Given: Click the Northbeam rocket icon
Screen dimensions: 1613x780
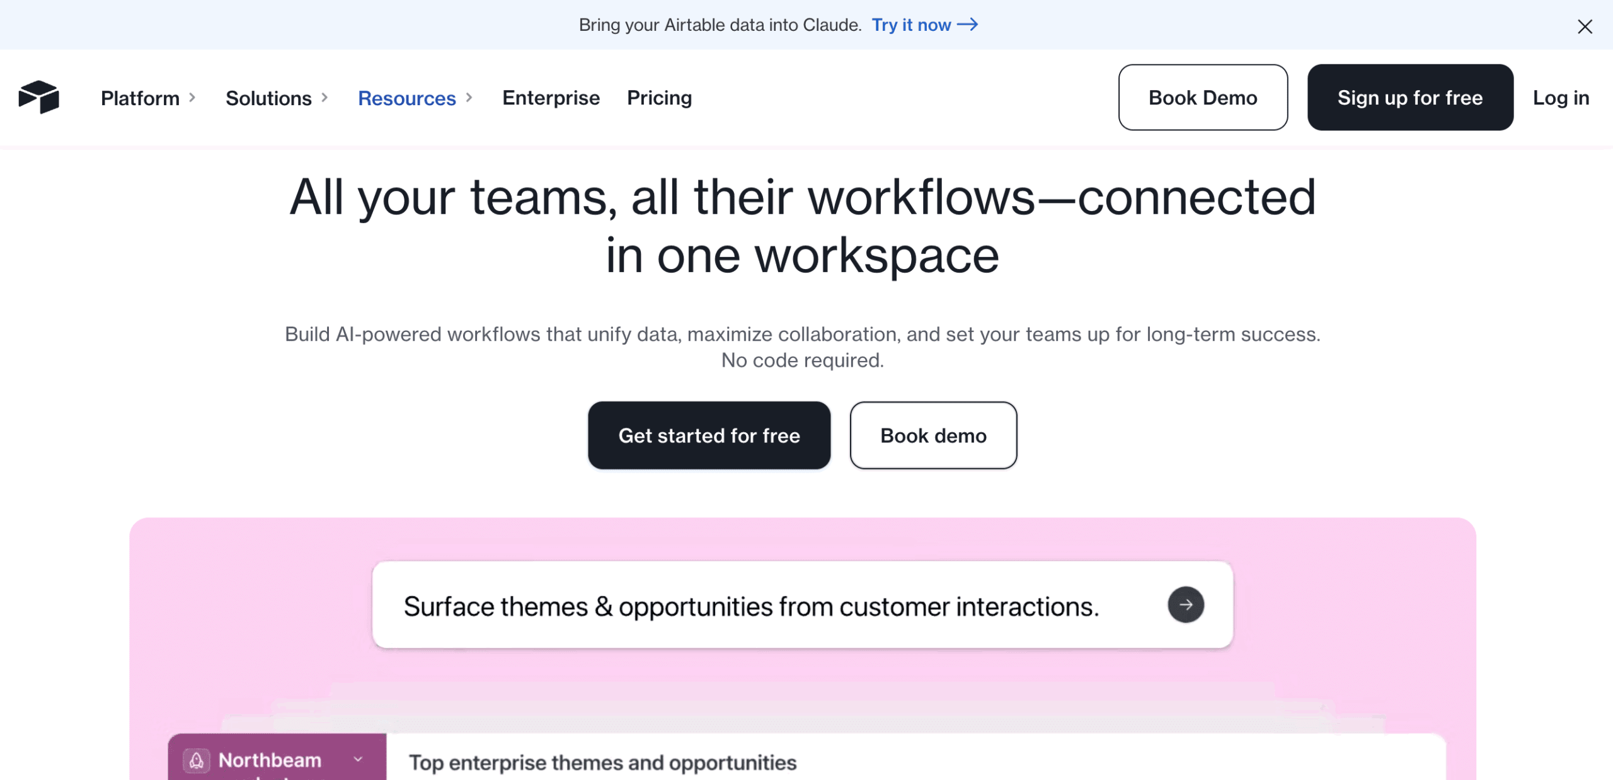Looking at the screenshot, I should (x=197, y=760).
